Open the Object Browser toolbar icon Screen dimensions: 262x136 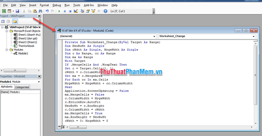[93, 11]
